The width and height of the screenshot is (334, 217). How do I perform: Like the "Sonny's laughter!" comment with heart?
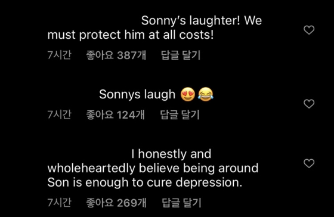point(309,30)
